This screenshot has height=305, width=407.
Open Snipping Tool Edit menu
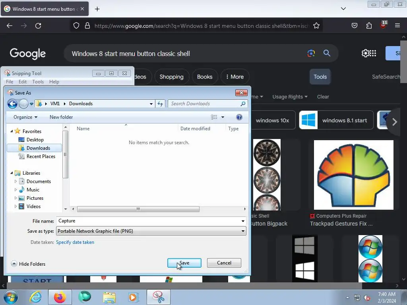pyautogui.click(x=23, y=82)
